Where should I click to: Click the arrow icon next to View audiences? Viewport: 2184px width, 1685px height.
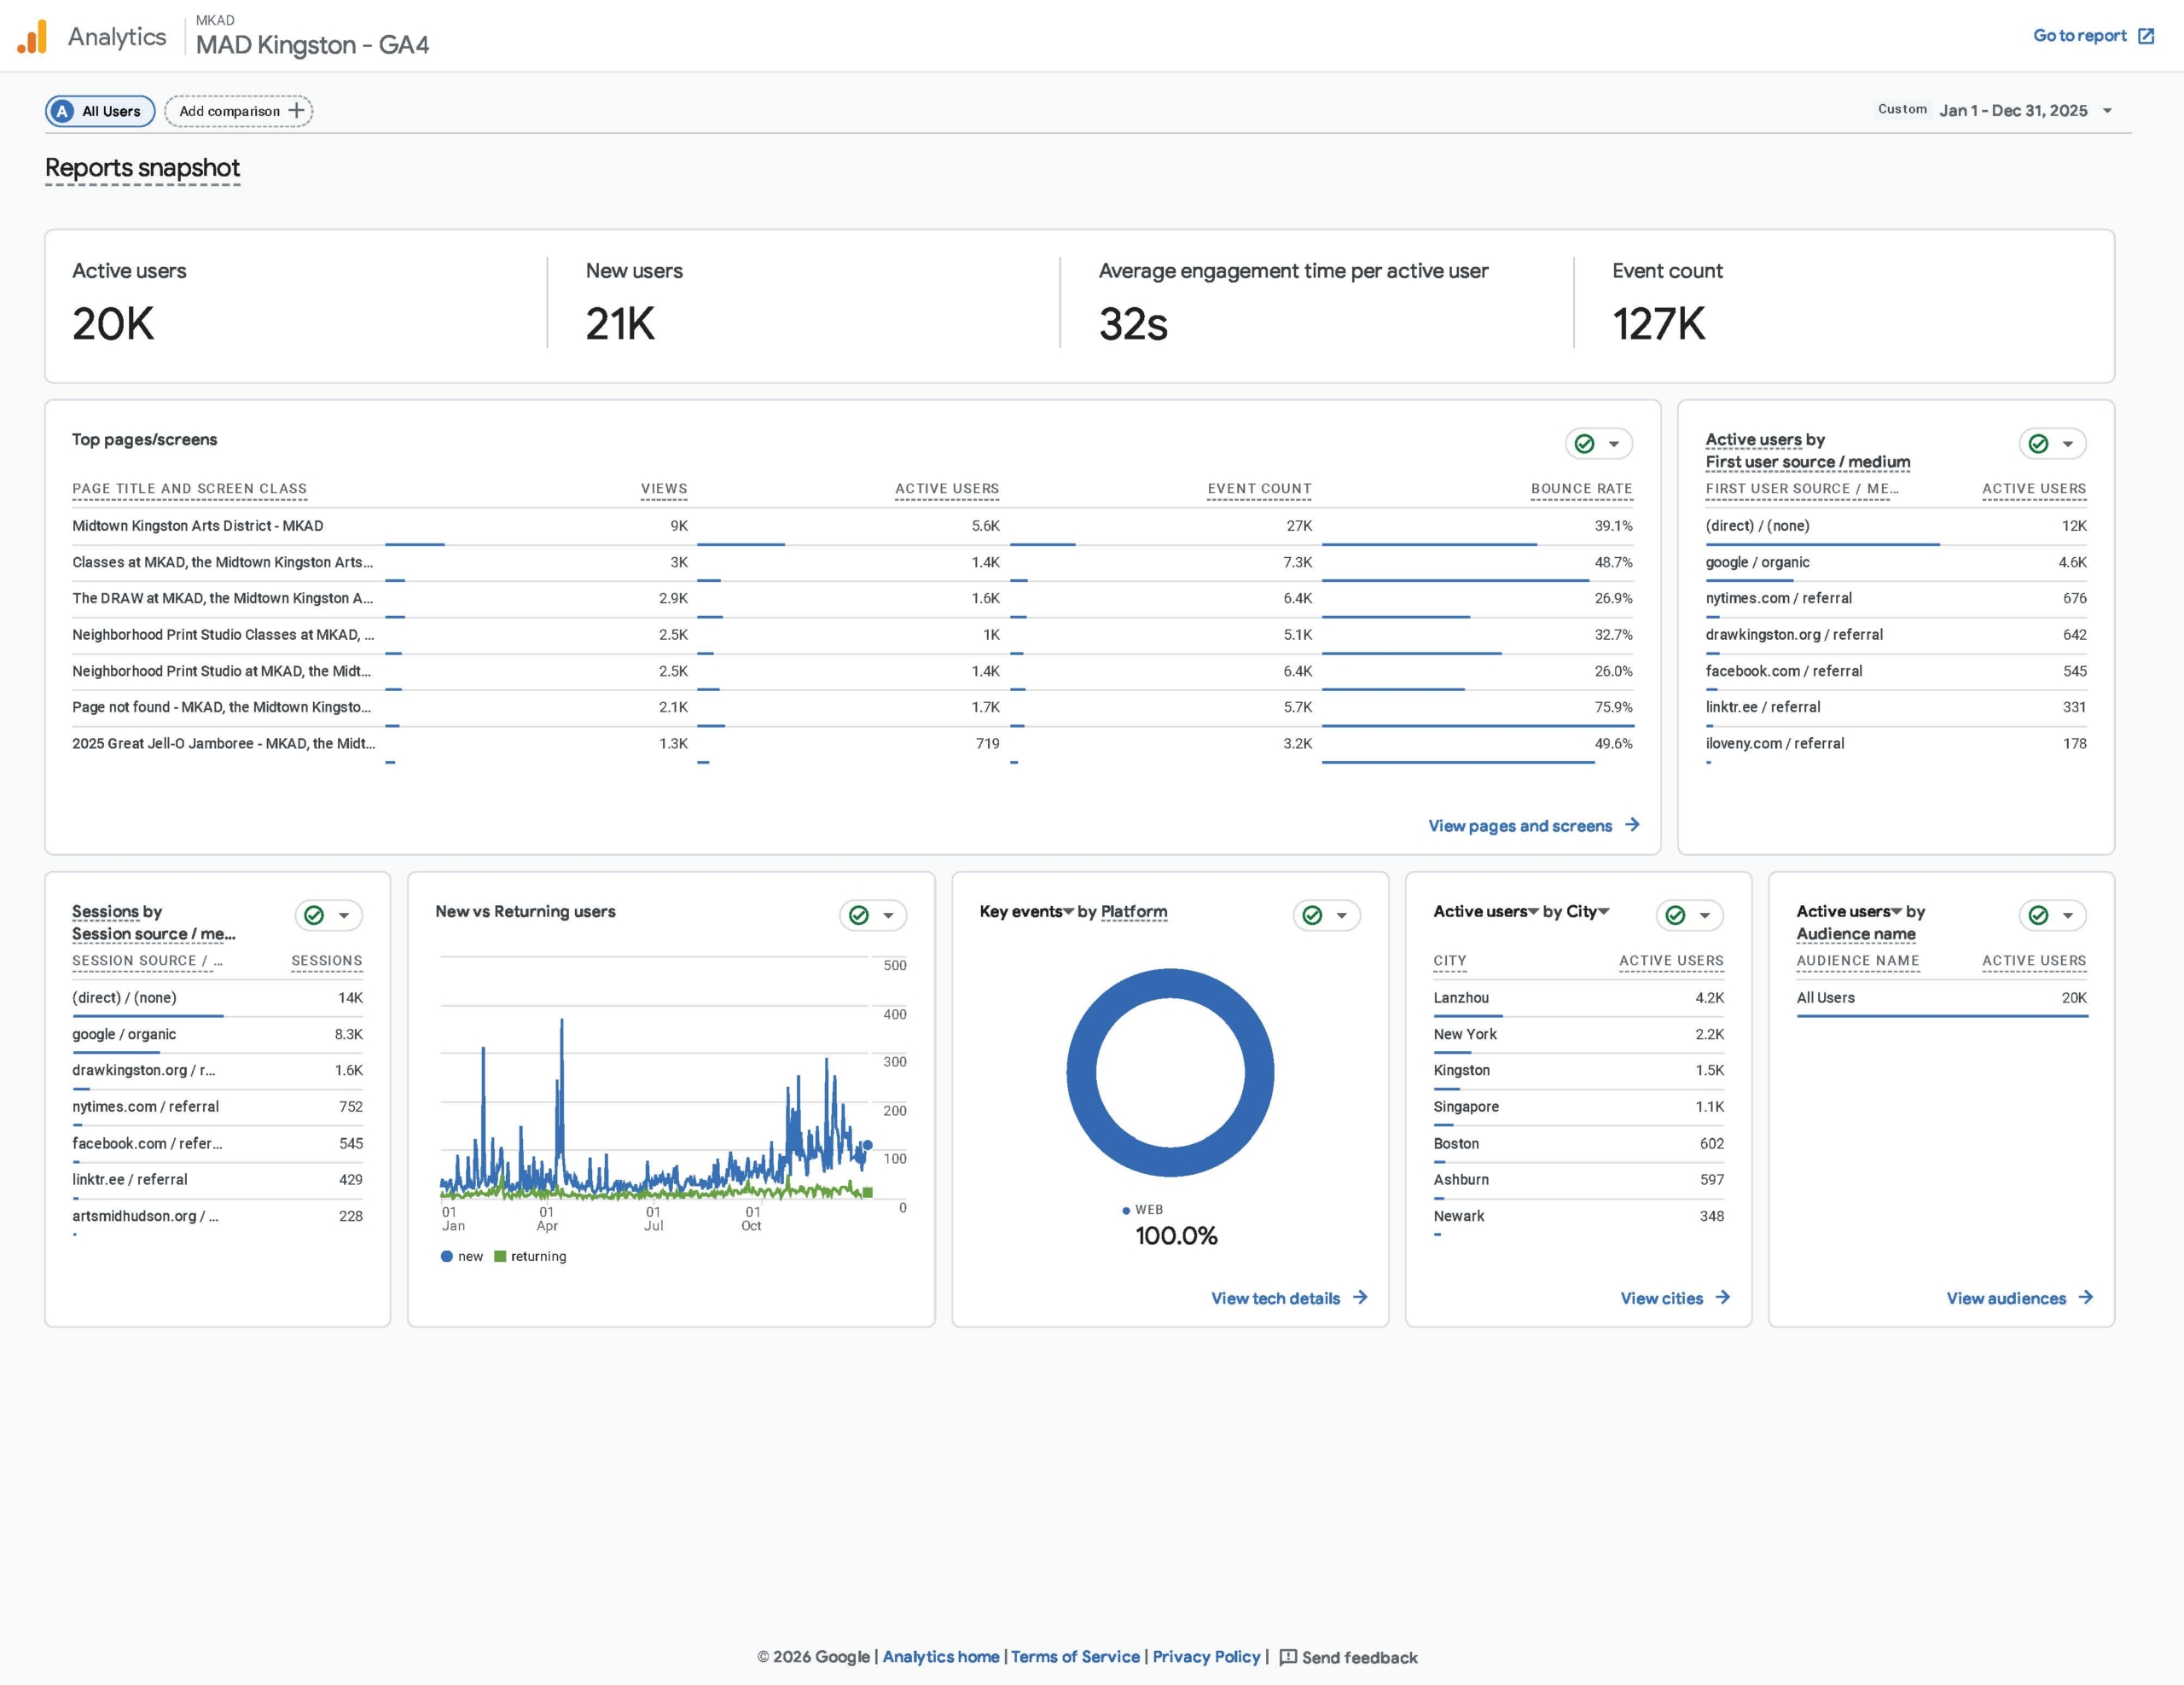[x=2085, y=1297]
